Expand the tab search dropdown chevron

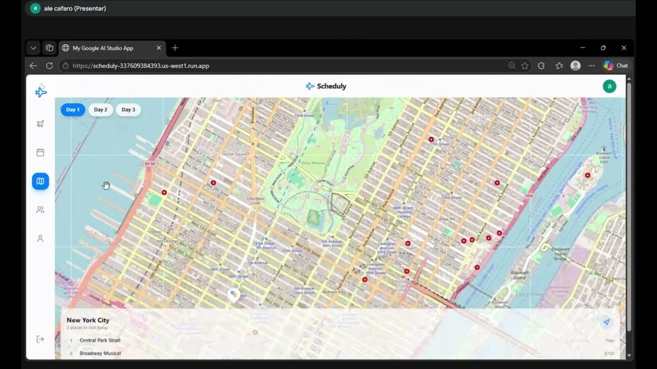point(33,48)
